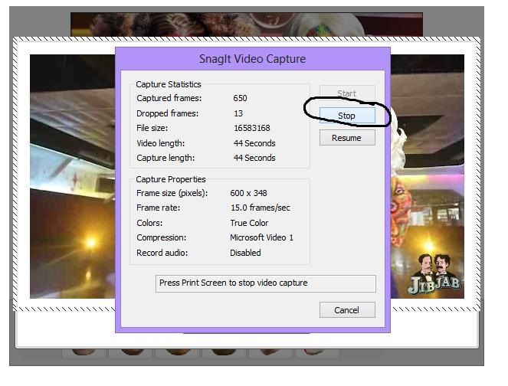
Task: Select the file size value 16583168
Action: 252,128
